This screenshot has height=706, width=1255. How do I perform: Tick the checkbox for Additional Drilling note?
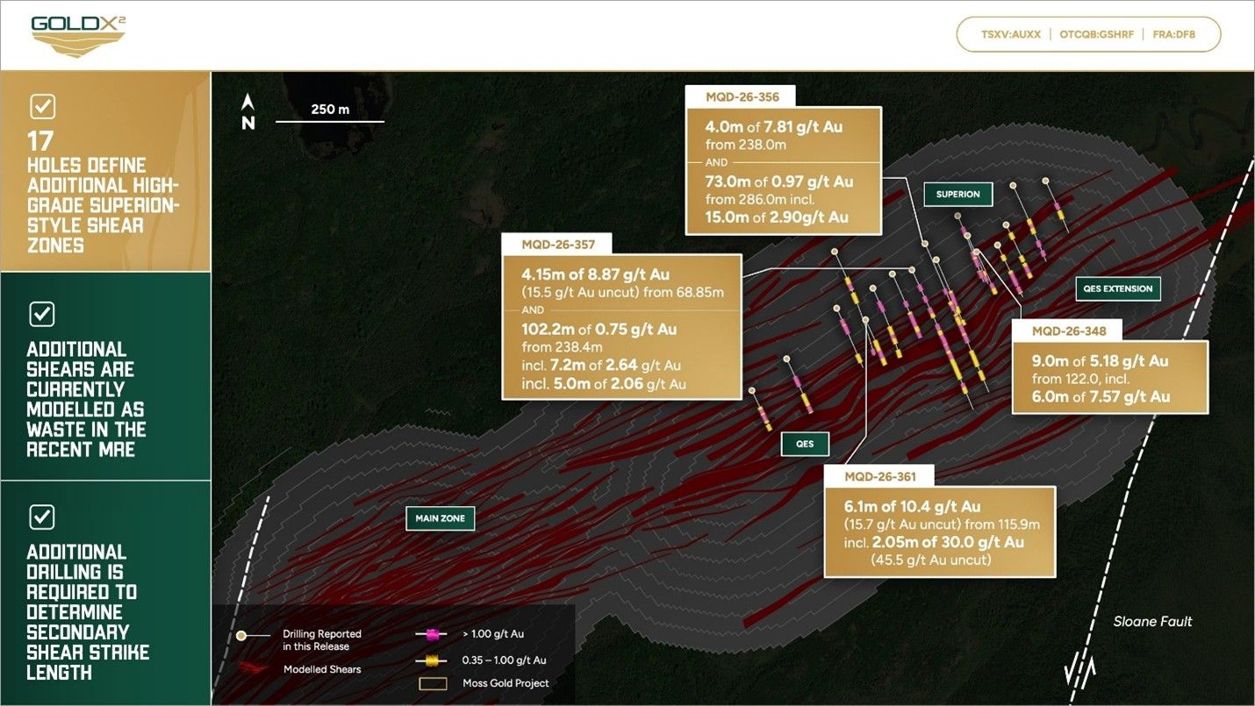[41, 517]
